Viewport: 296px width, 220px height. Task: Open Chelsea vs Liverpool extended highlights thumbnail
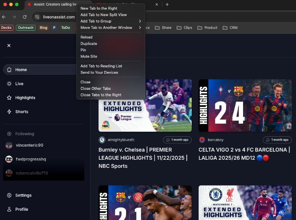pos(245,203)
